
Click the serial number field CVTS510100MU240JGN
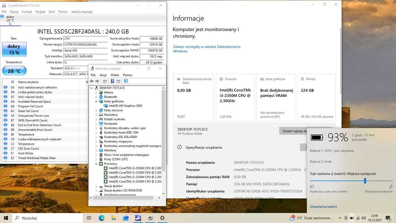tap(86, 44)
